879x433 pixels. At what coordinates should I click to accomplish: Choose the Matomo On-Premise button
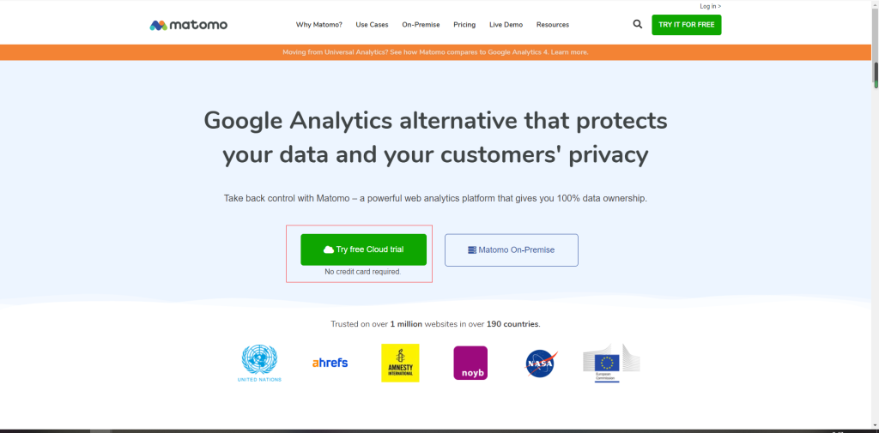click(511, 250)
